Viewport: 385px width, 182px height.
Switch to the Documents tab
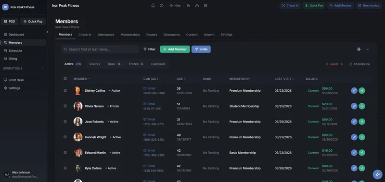click(172, 35)
